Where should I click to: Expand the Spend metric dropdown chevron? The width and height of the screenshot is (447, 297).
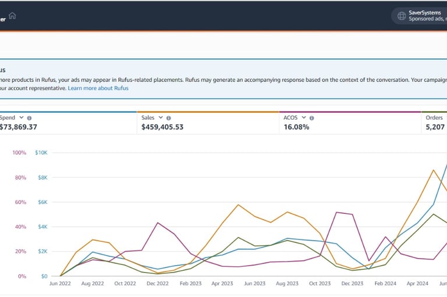coord(22,117)
